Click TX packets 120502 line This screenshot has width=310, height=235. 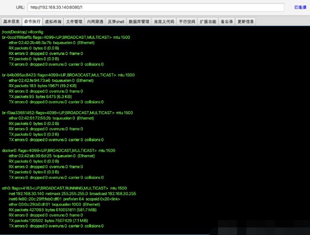48,221
